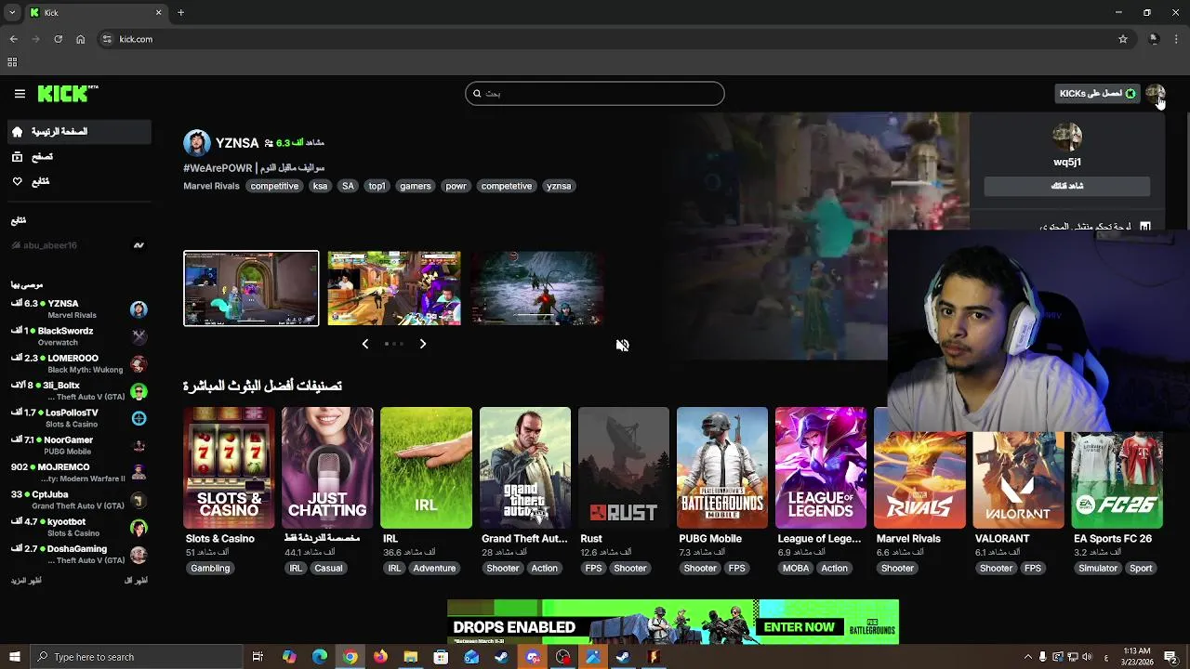This screenshot has height=669, width=1190.
Task: Open YZNSA channel name link
Action: click(x=237, y=143)
